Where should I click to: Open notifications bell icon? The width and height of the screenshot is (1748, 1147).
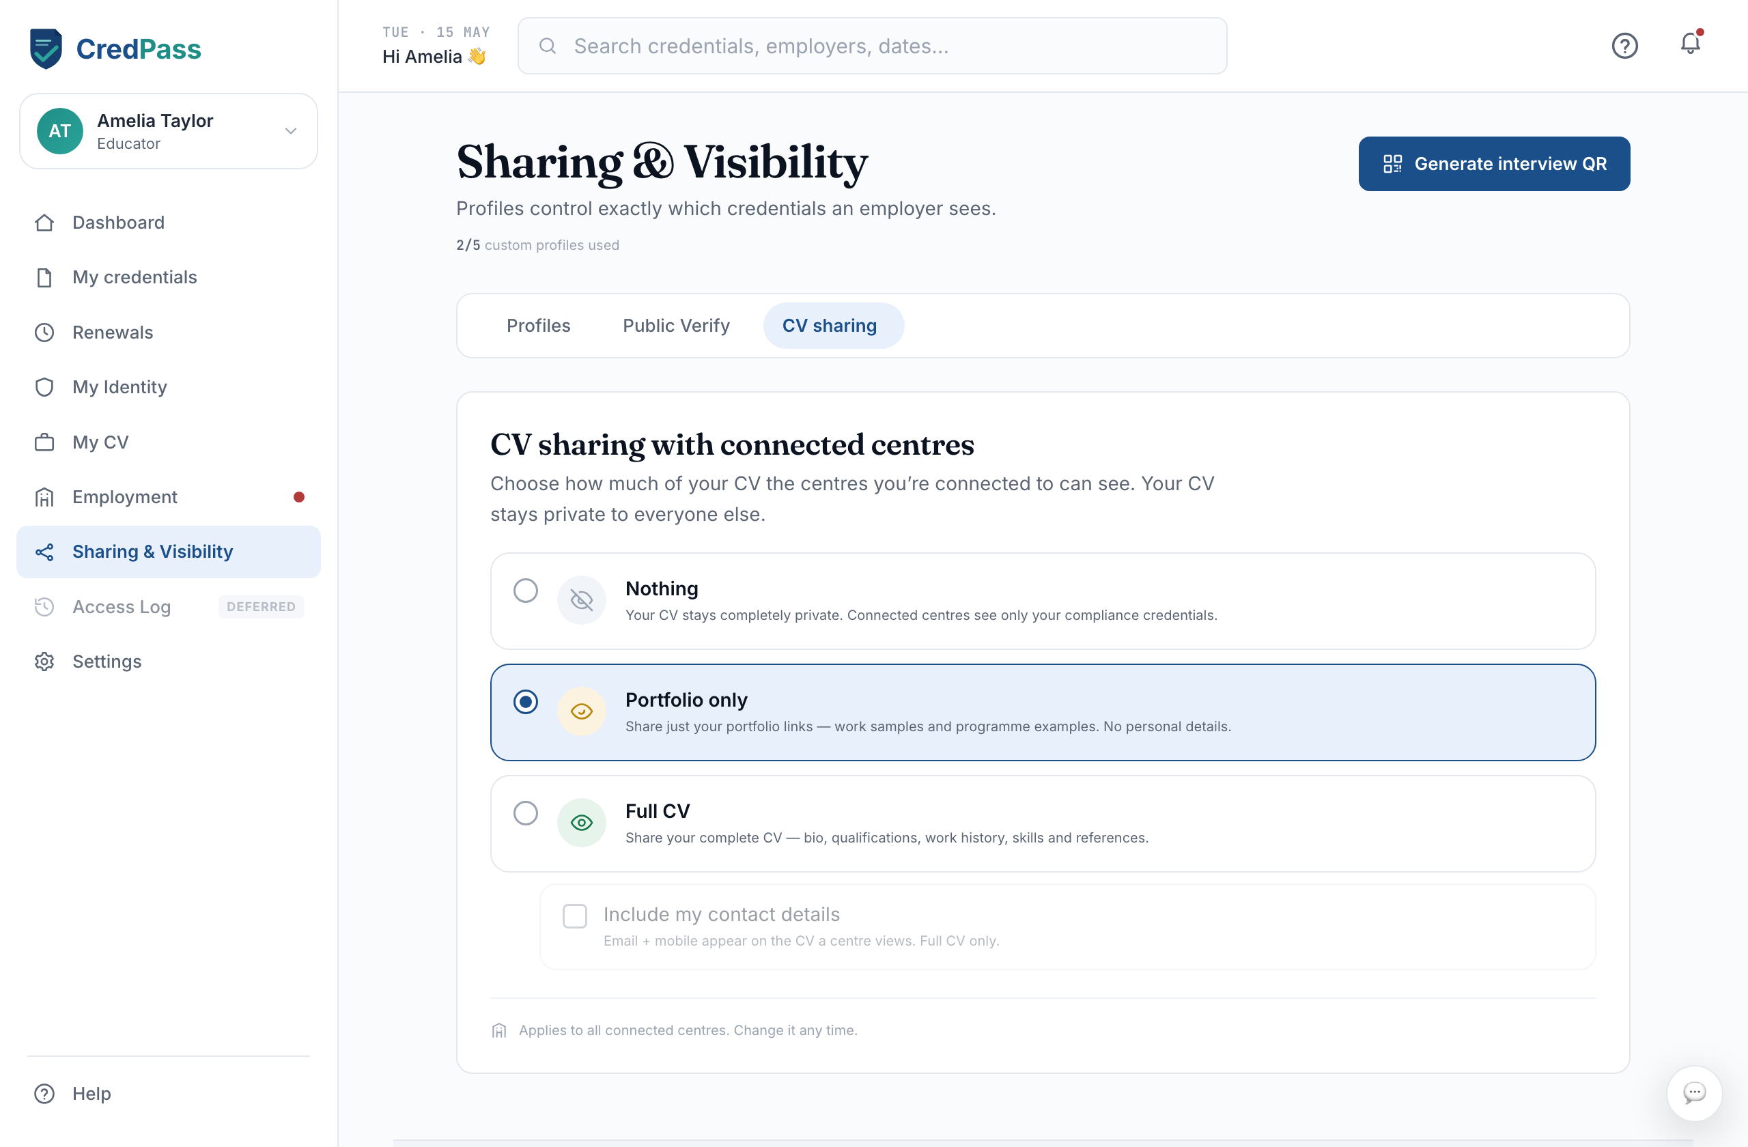(x=1691, y=44)
